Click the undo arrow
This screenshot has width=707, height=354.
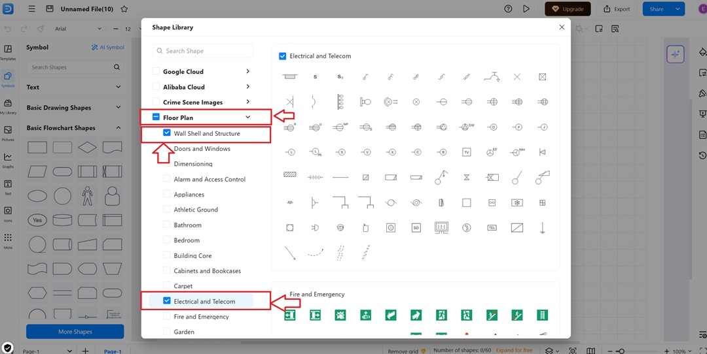8,29
